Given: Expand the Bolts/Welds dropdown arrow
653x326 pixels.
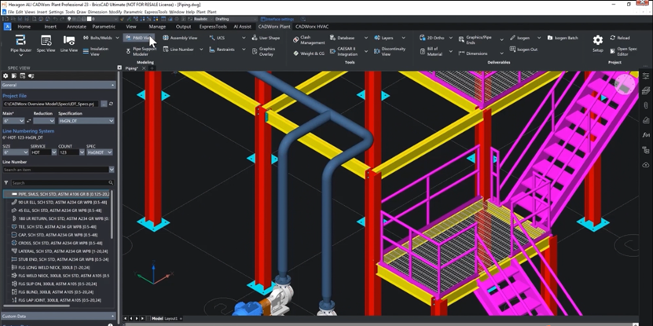Looking at the screenshot, I should 117,38.
